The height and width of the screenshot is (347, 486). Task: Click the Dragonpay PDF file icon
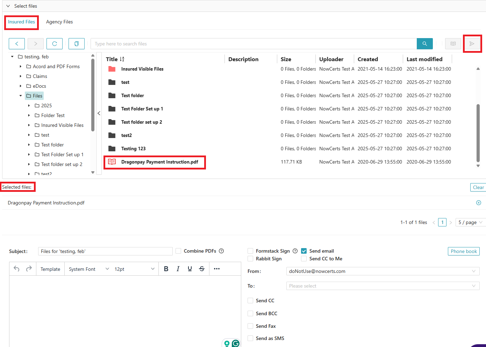coord(112,162)
